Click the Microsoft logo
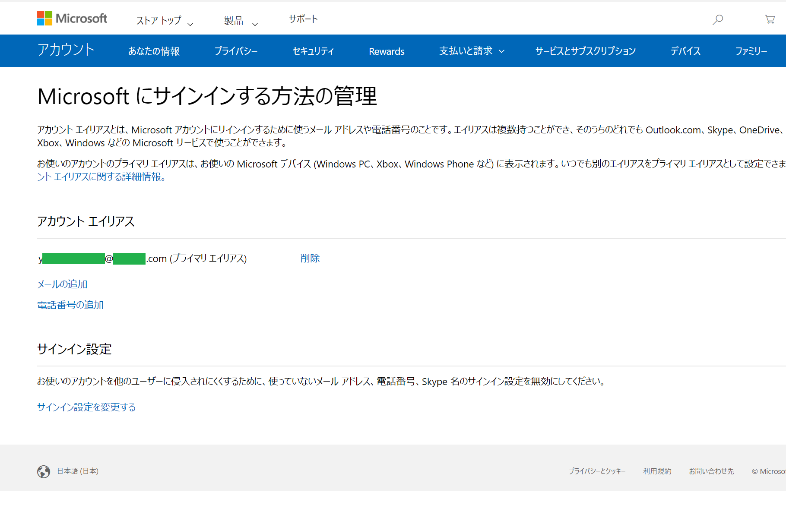 tap(72, 18)
